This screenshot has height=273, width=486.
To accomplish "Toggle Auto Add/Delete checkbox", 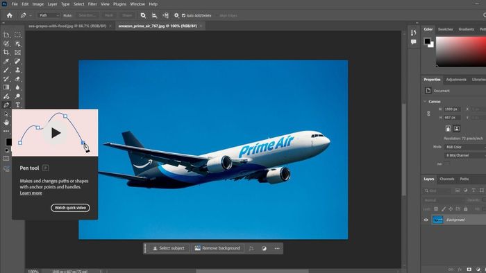I will (183, 15).
